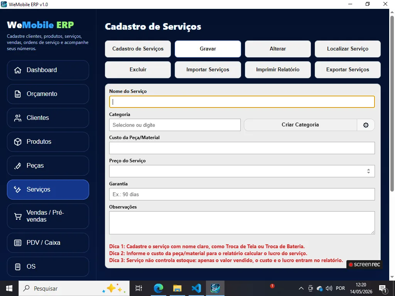Click the Pesquisar taskbar search box
This screenshot has width=395, height=296.
coord(74,288)
